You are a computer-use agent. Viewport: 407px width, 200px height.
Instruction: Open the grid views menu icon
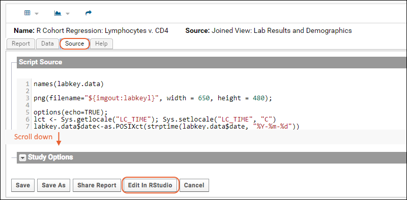[27, 13]
